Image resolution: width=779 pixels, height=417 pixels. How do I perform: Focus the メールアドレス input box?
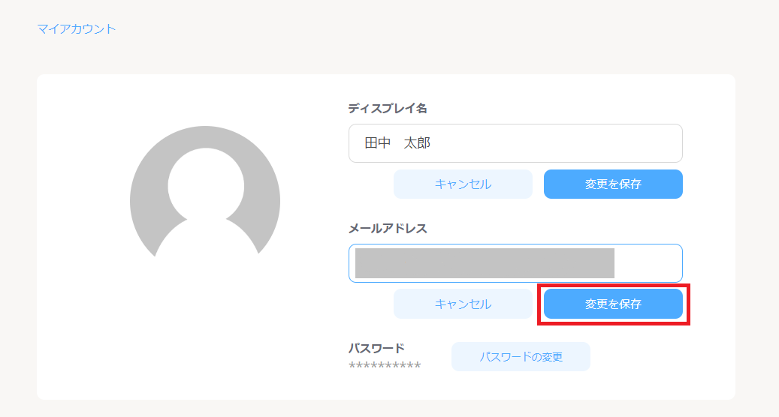[x=515, y=263]
